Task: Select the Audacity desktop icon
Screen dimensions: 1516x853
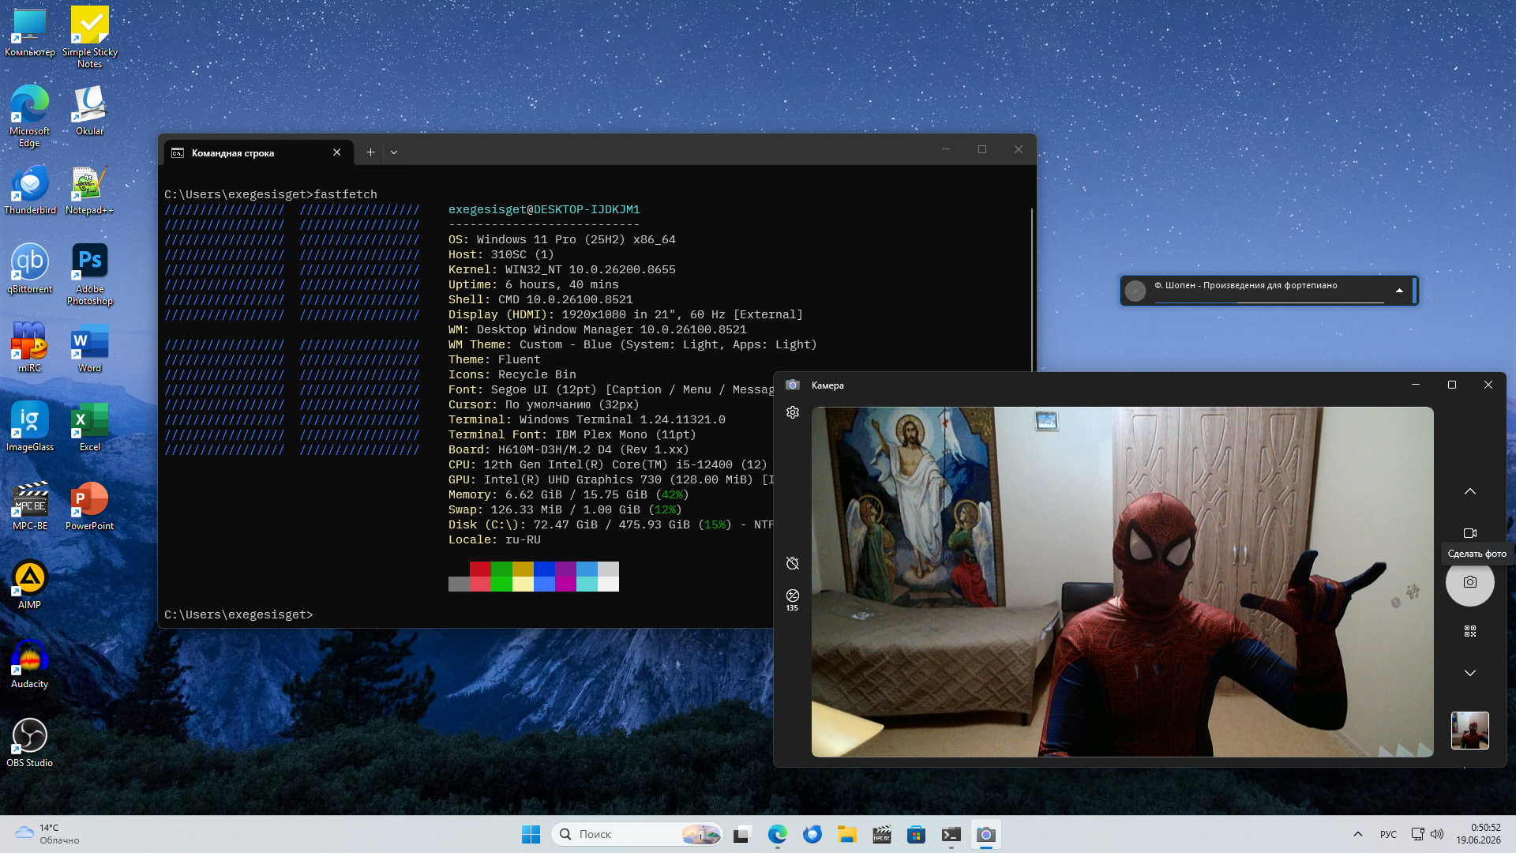Action: coord(30,663)
